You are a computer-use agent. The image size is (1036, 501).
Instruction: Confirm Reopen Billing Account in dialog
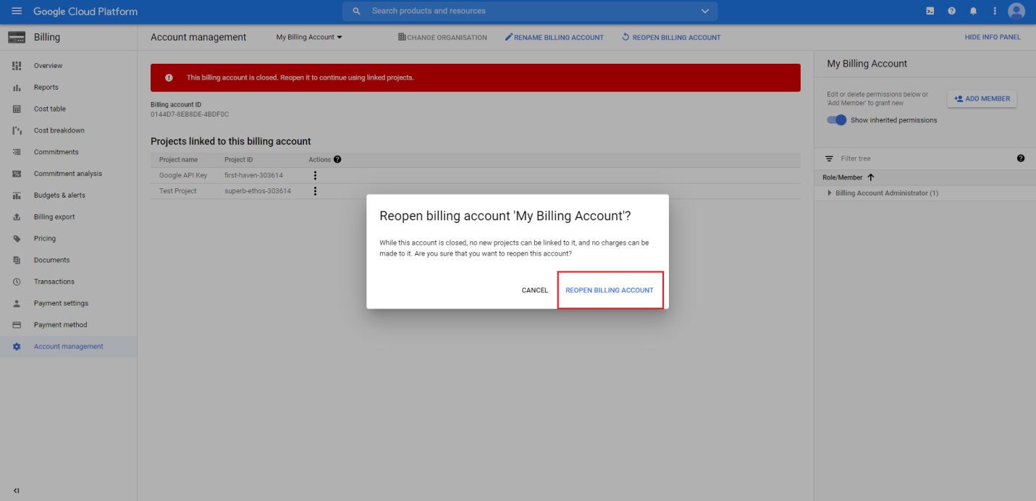pyautogui.click(x=610, y=290)
